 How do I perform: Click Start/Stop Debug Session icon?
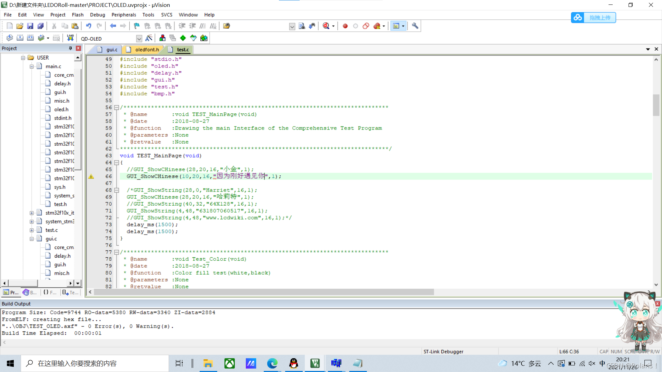pos(326,26)
